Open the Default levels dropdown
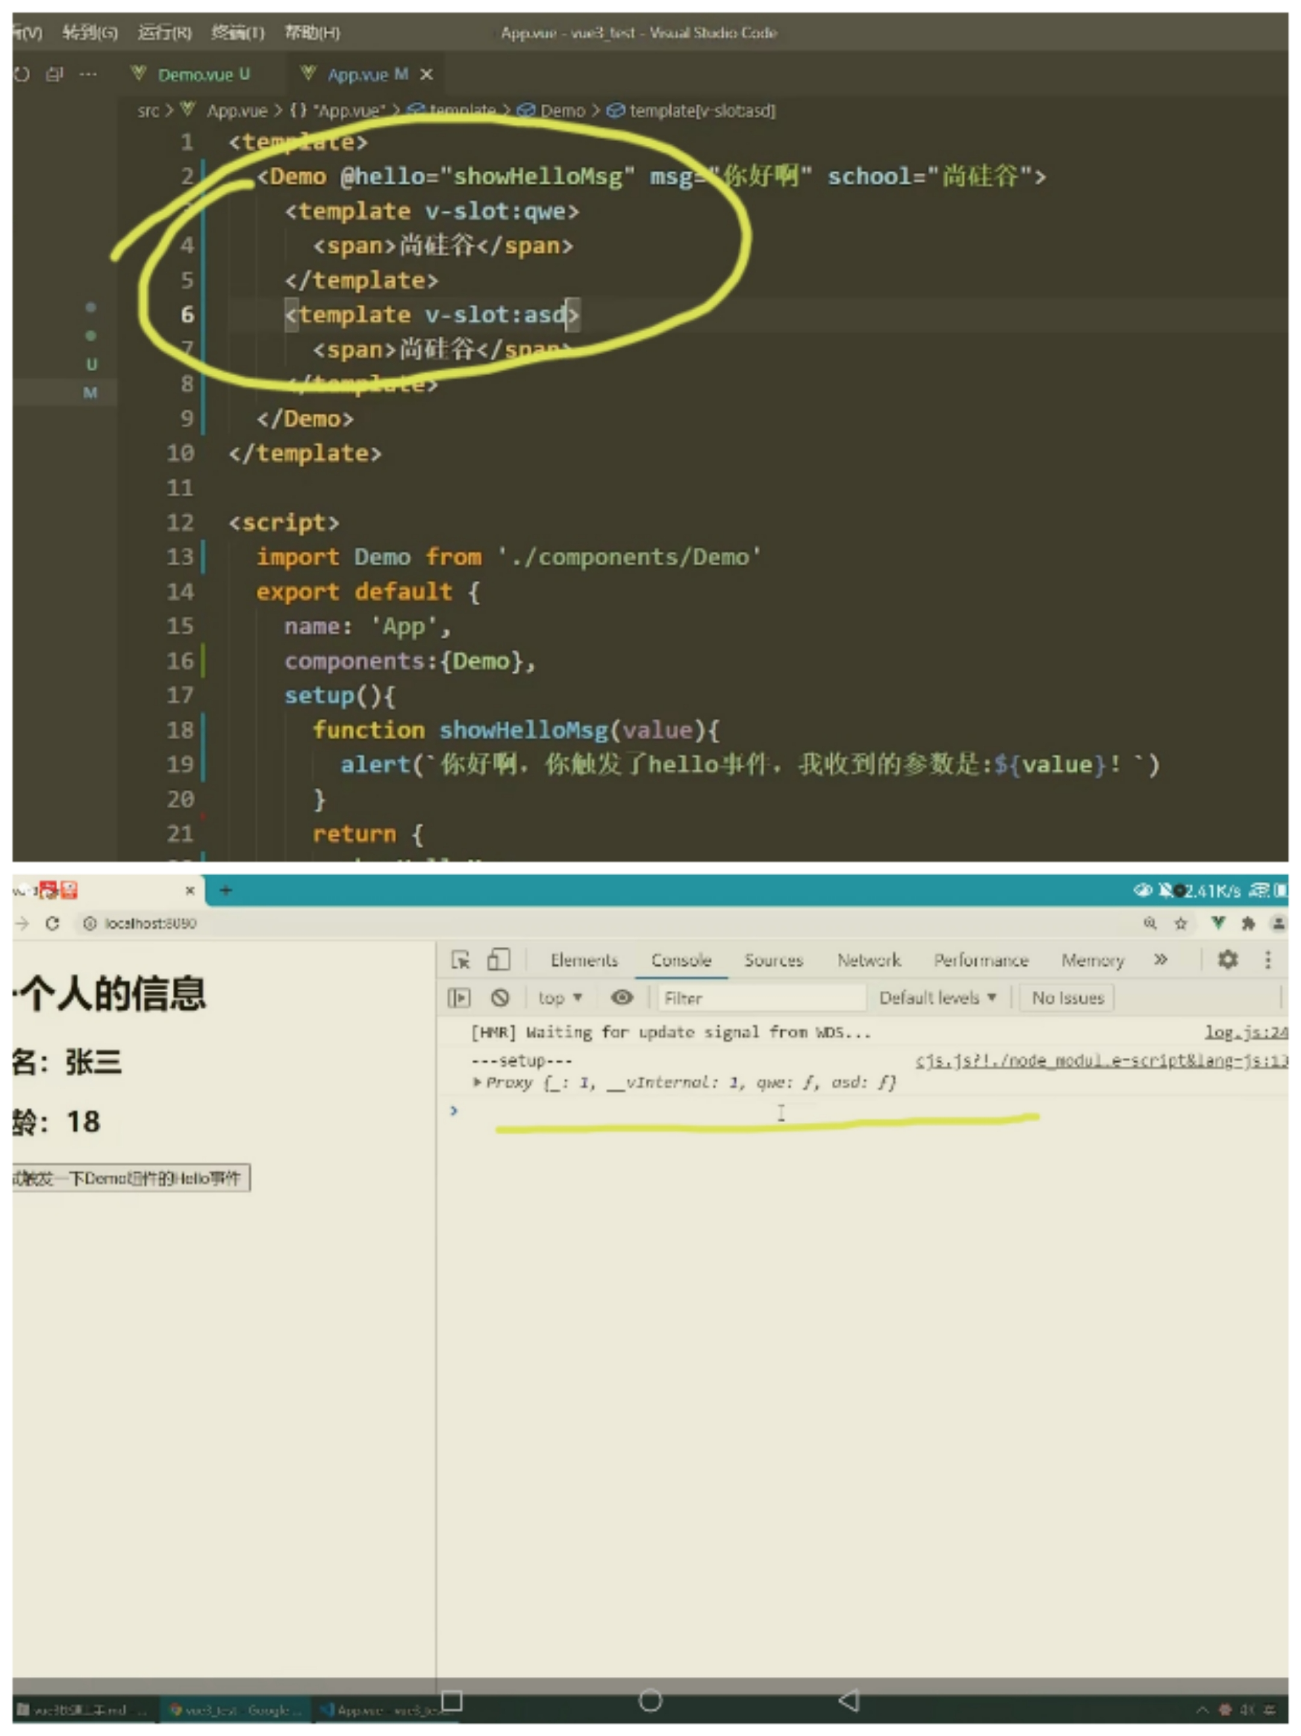This screenshot has height=1736, width=1301. click(937, 998)
